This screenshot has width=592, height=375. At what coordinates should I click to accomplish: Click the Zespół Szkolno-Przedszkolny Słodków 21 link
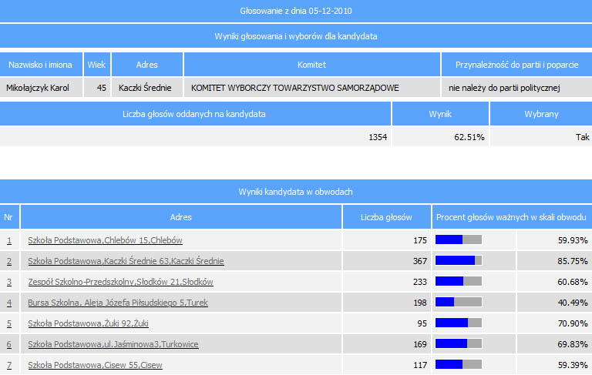click(x=120, y=282)
